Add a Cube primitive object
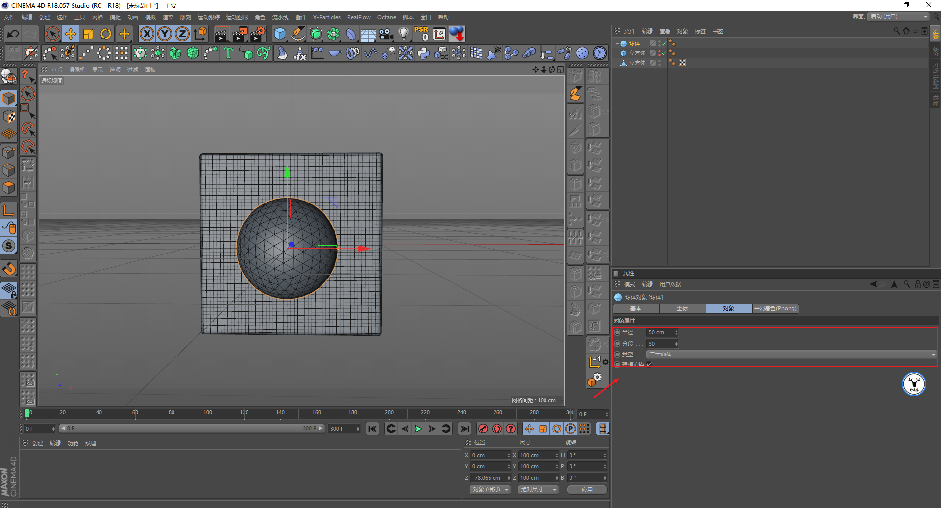 pos(280,34)
